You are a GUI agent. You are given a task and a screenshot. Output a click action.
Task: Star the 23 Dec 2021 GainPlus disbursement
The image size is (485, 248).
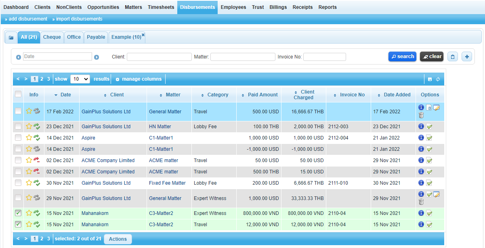tap(29, 127)
